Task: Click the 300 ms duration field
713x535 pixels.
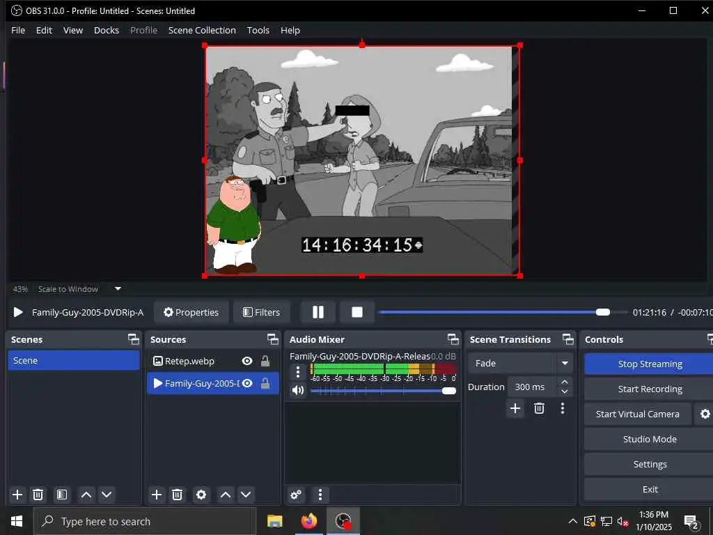Action: coord(533,387)
